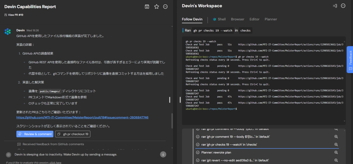Click the checkmark icon beside gh pr checks step
The width and height of the screenshot is (353, 164).
pyautogui.click(x=198, y=145)
